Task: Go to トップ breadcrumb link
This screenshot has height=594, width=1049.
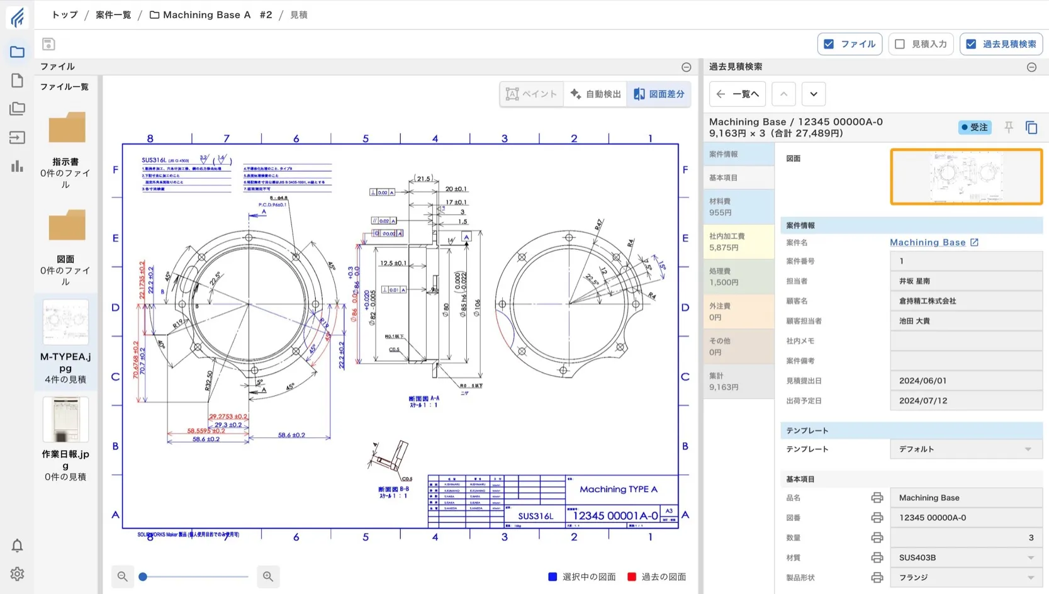Action: [x=65, y=14]
